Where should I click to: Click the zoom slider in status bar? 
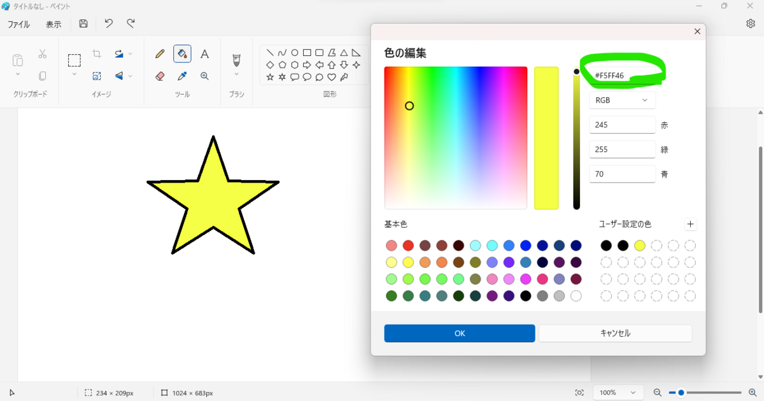[x=705, y=393]
